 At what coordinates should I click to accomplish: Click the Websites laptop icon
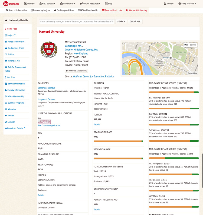6,109
